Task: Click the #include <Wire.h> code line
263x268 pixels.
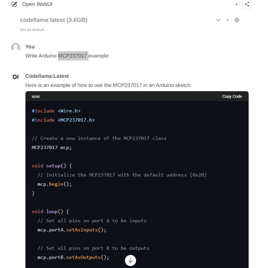Action: tap(56, 111)
